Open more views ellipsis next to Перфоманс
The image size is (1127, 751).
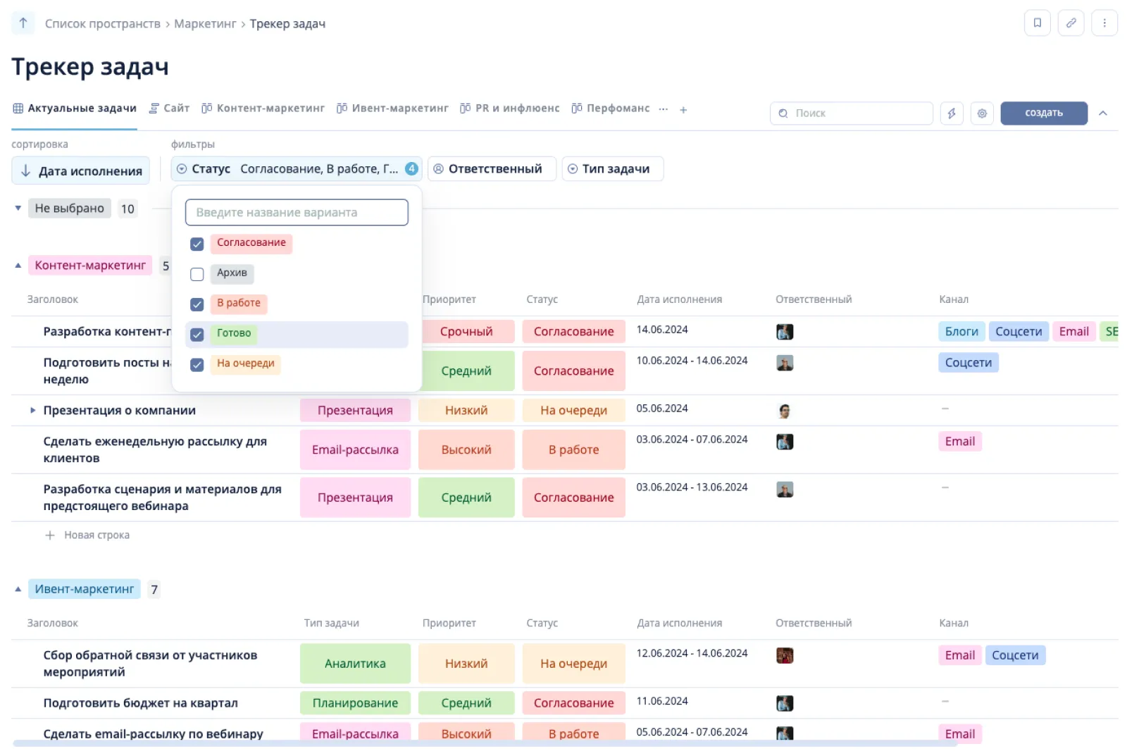[x=663, y=109]
